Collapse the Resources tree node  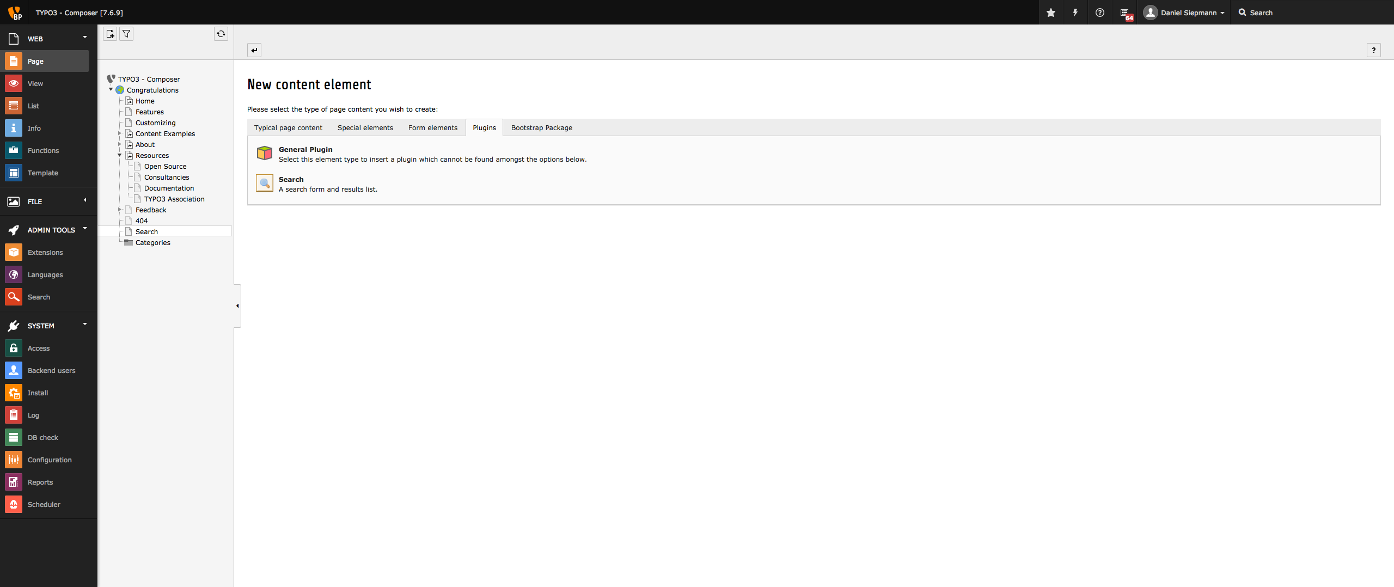tap(120, 155)
